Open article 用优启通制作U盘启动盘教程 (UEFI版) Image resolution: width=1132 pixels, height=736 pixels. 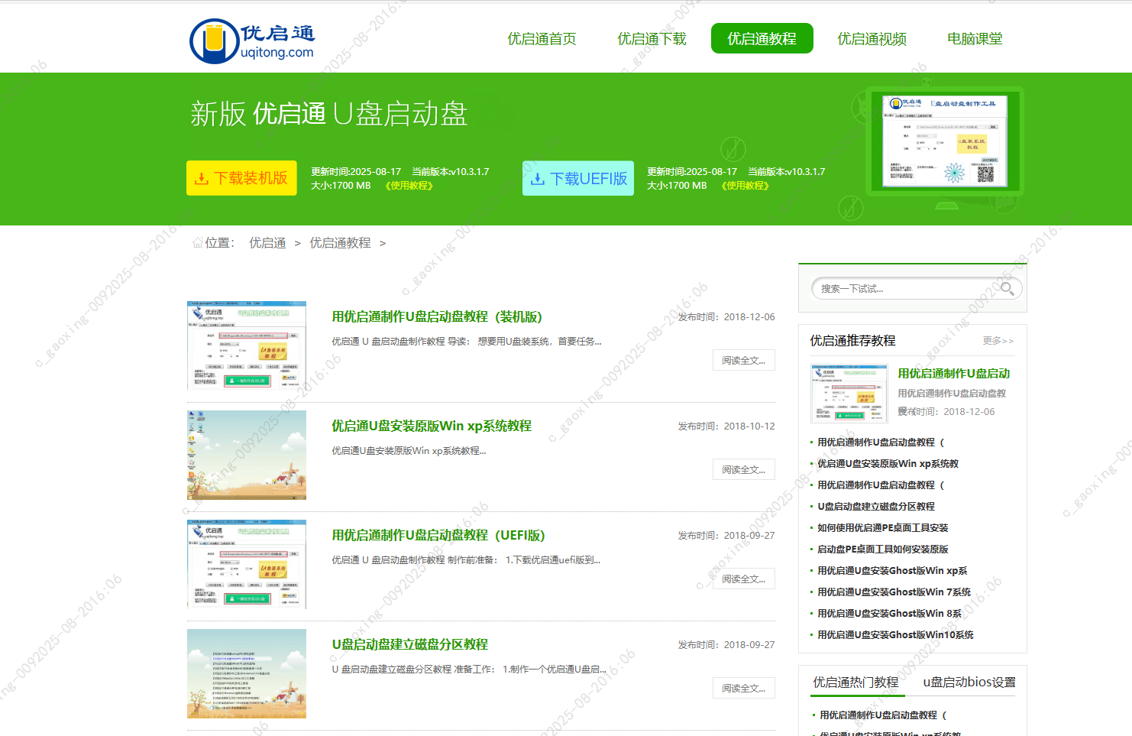(438, 536)
